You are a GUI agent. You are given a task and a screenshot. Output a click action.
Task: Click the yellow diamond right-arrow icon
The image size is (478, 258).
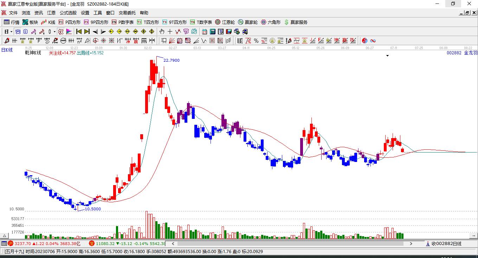119,32
